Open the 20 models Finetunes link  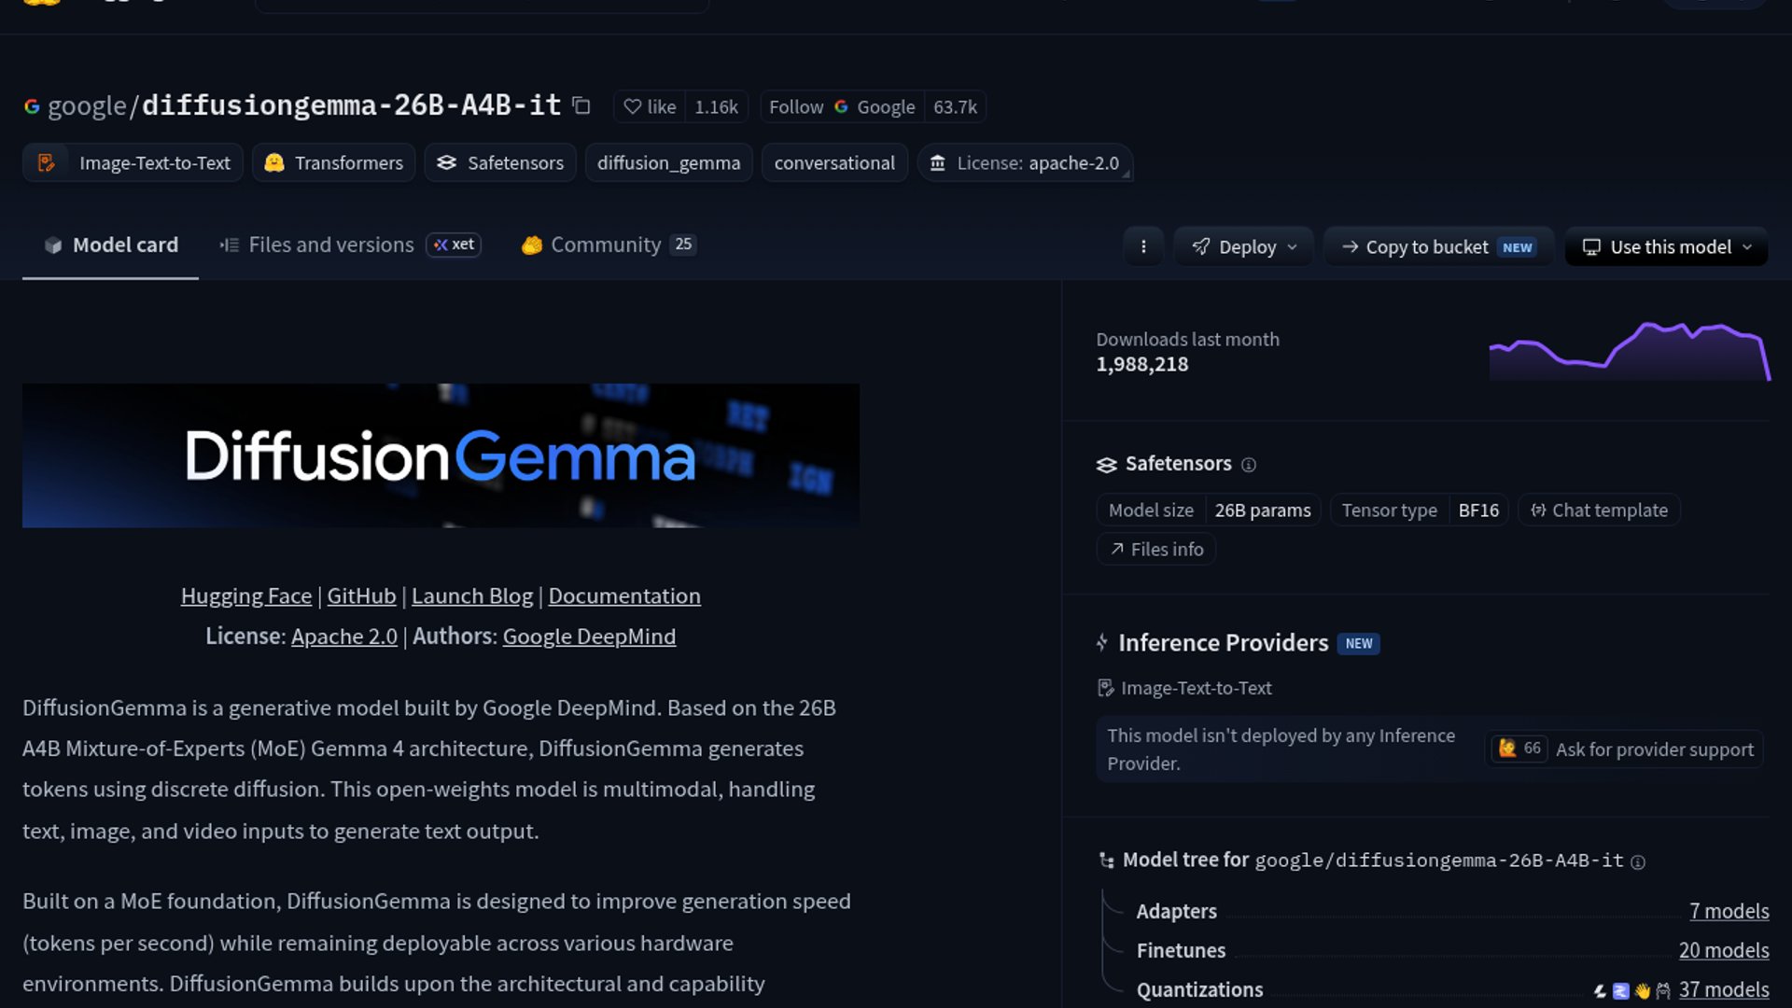click(x=1724, y=950)
